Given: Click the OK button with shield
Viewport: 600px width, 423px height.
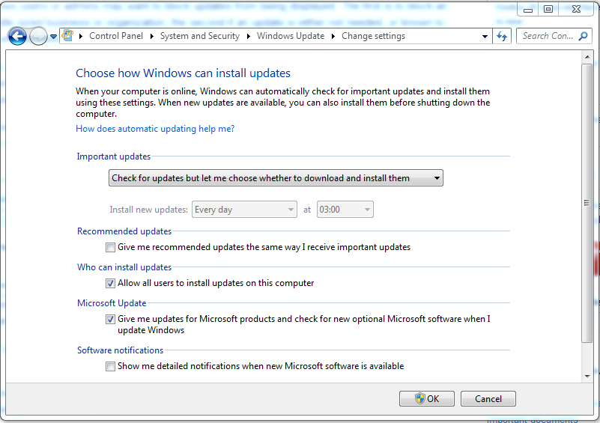Looking at the screenshot, I should 427,399.
